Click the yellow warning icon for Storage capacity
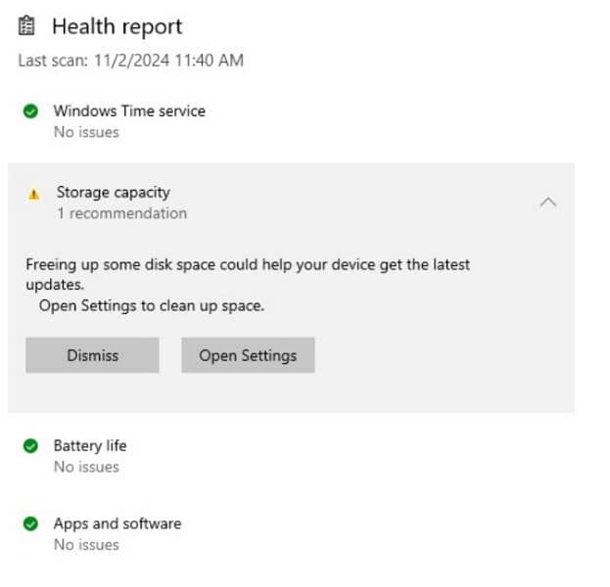This screenshot has width=610, height=587. pos(34,194)
